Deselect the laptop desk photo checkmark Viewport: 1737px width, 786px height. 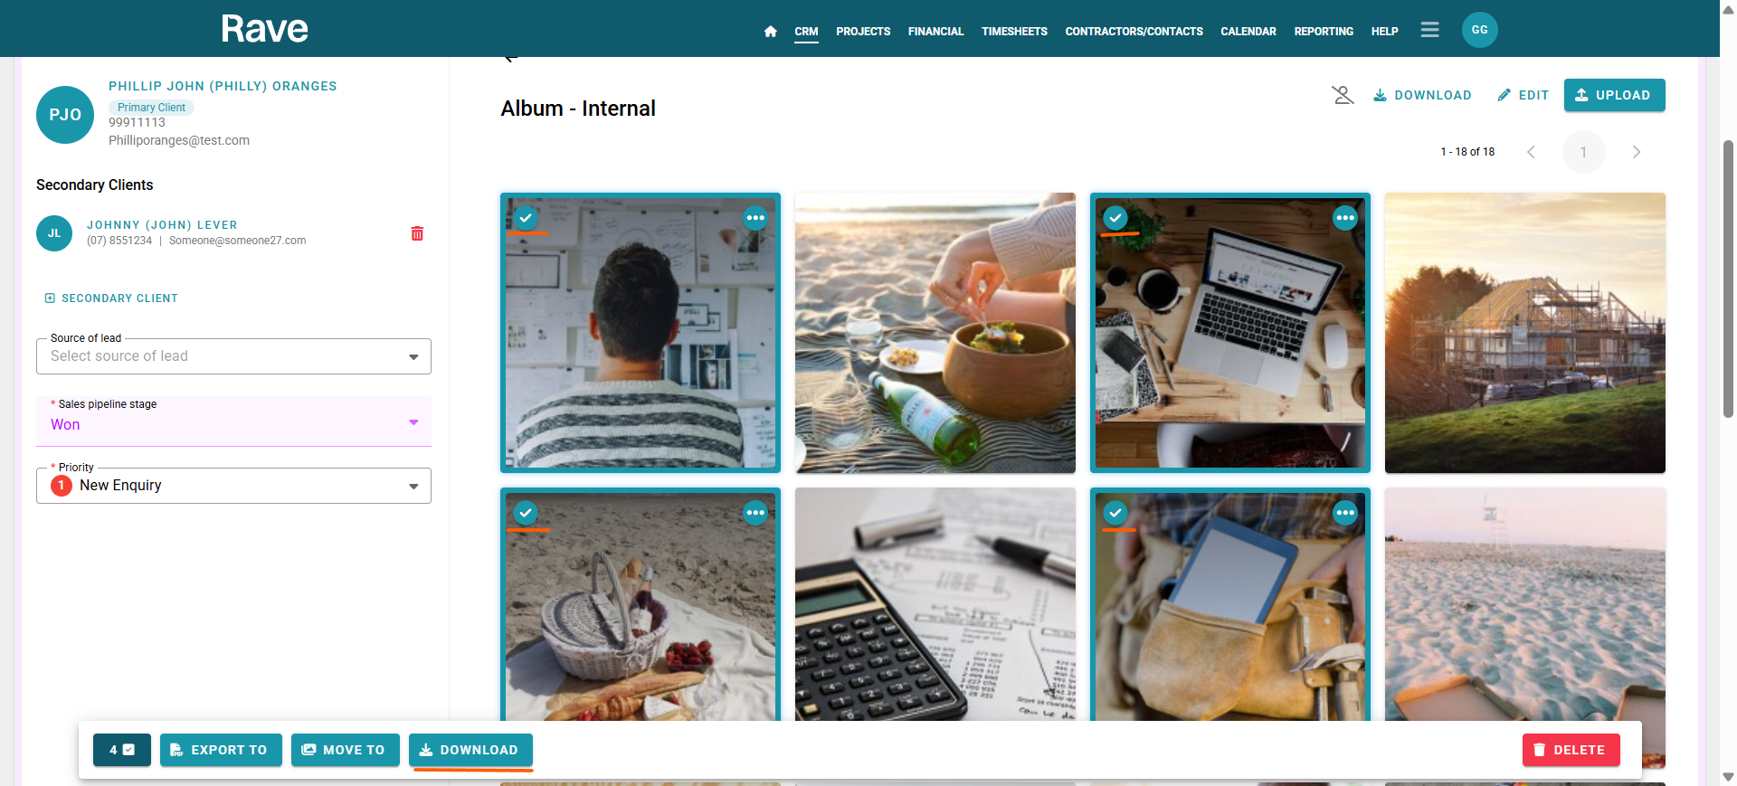pyautogui.click(x=1115, y=218)
